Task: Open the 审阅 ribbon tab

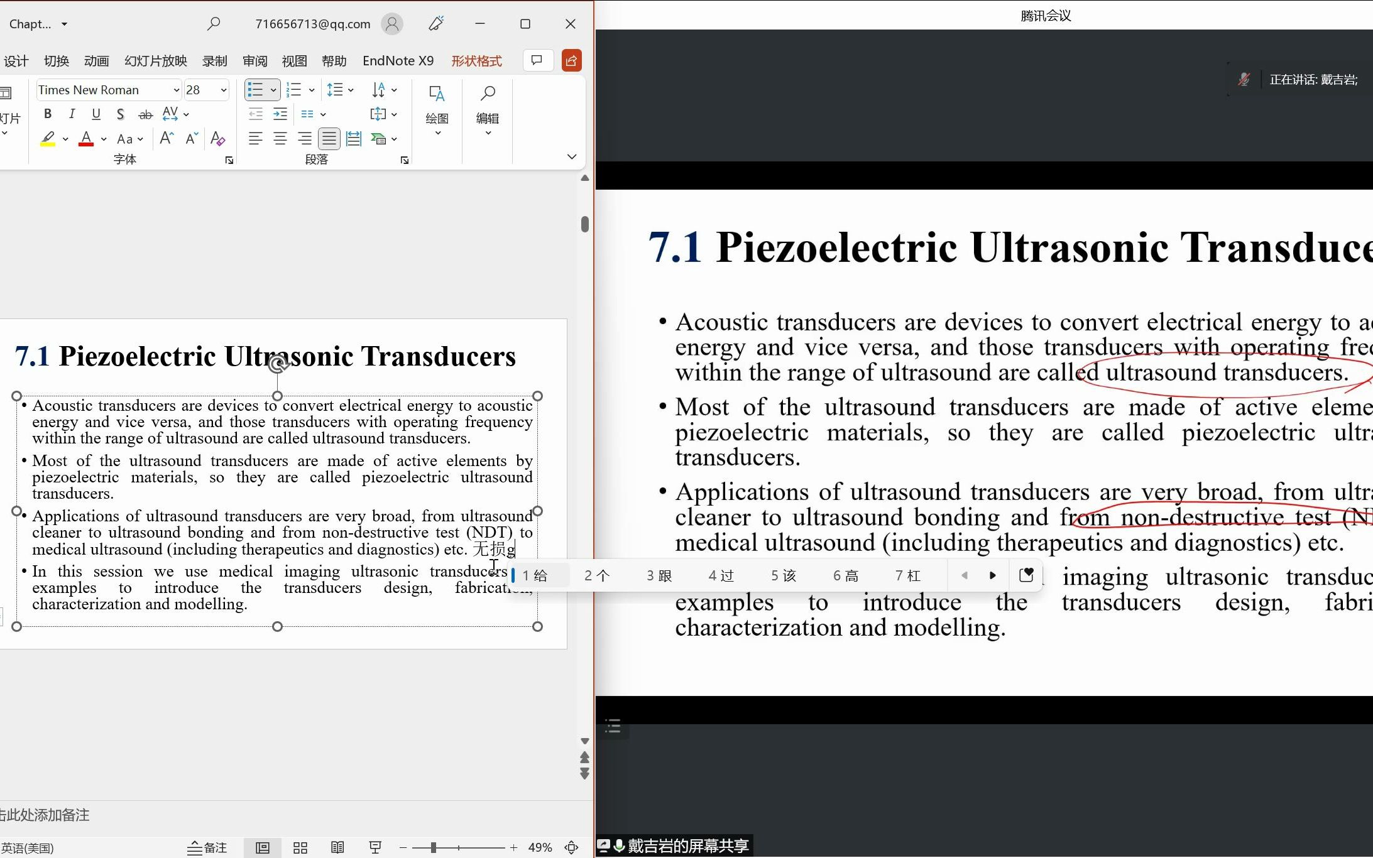Action: [x=254, y=61]
